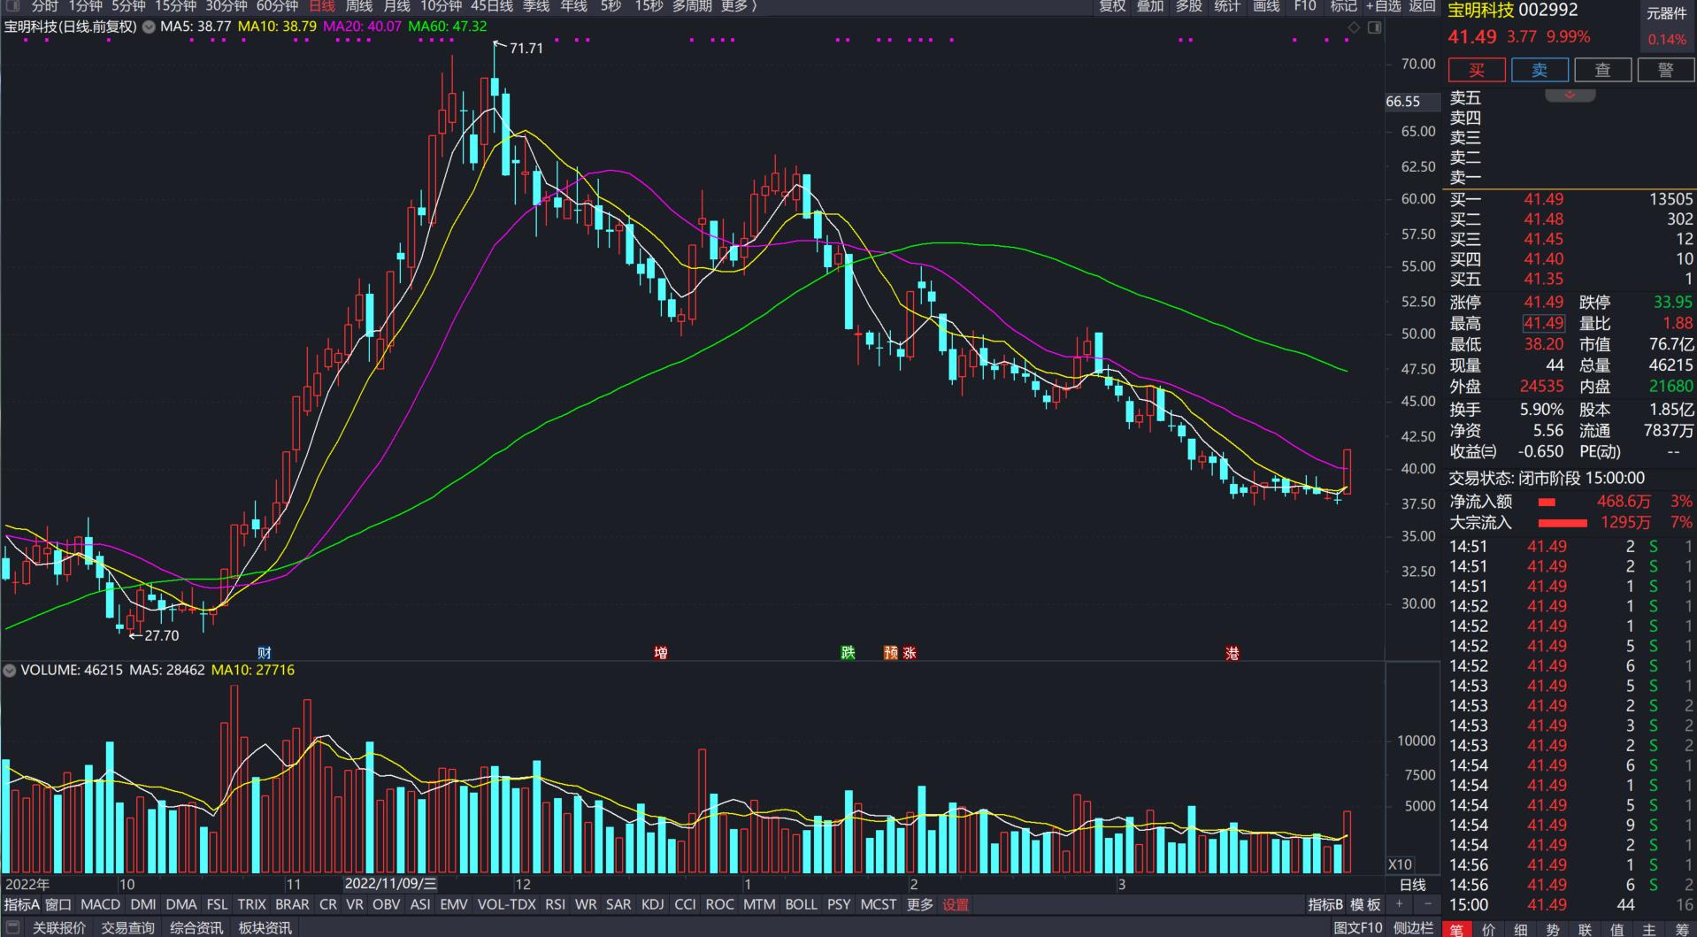The image size is (1697, 937).
Task: Toggle 叠加 overlay in the top toolbar
Action: pos(1150,6)
